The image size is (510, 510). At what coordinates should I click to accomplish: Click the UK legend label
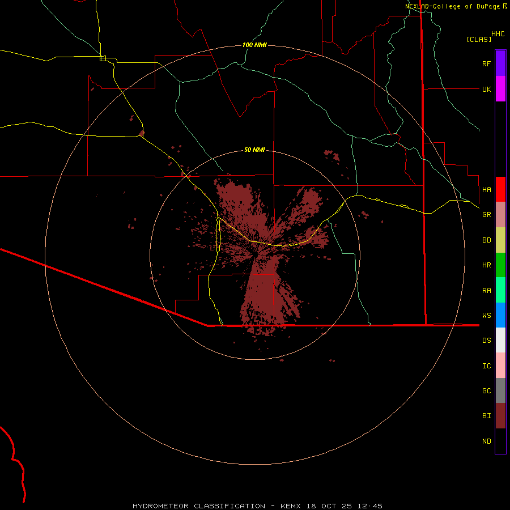(x=486, y=90)
